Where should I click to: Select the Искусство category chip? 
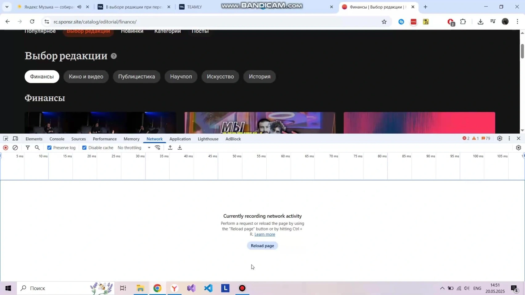pos(220,77)
